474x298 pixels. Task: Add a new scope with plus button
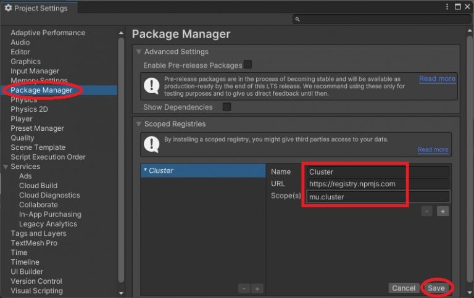coord(443,211)
